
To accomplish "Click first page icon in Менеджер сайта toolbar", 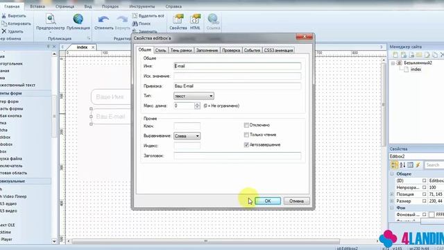I will (395, 55).
